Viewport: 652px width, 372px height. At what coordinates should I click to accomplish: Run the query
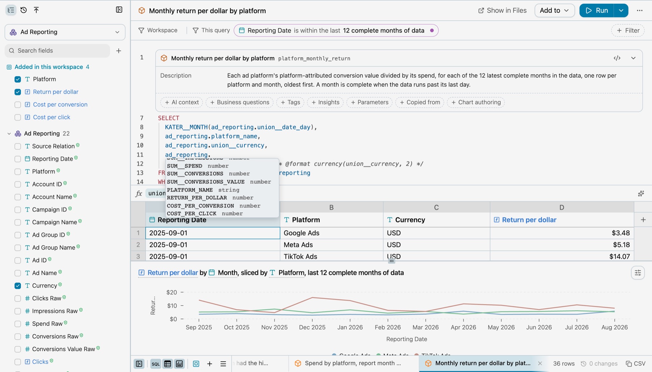[x=597, y=11]
